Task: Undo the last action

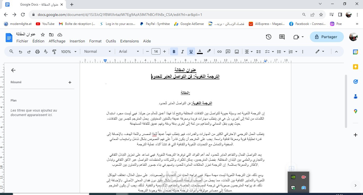Action: tap(20, 52)
